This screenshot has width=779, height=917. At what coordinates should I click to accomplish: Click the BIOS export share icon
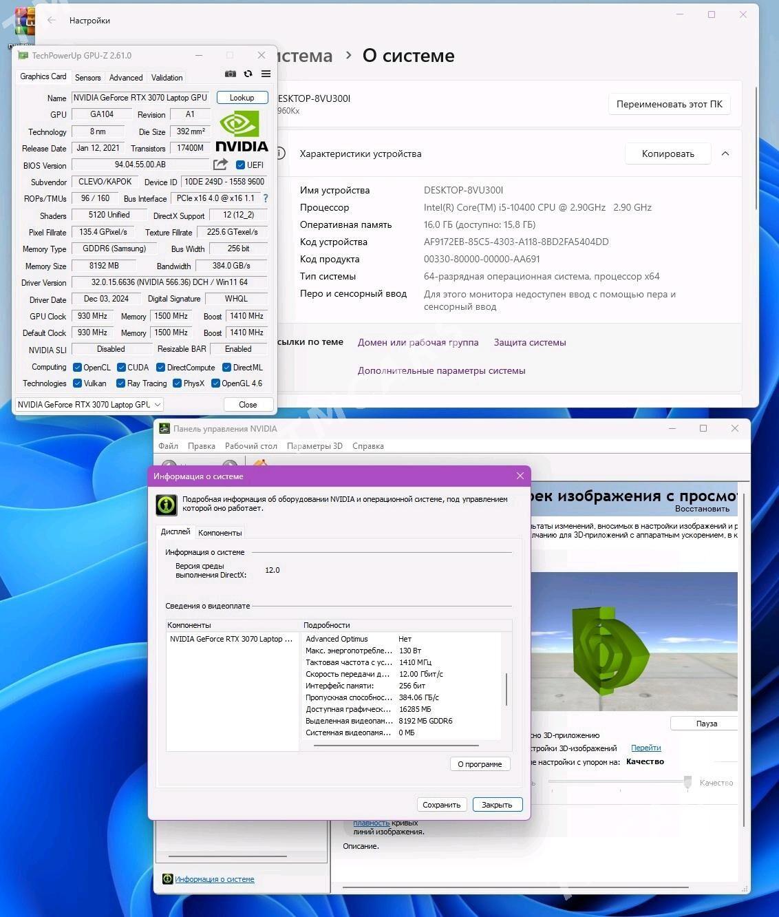coord(220,165)
